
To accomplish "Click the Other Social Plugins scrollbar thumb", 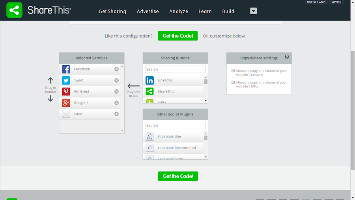I will point(206,138).
